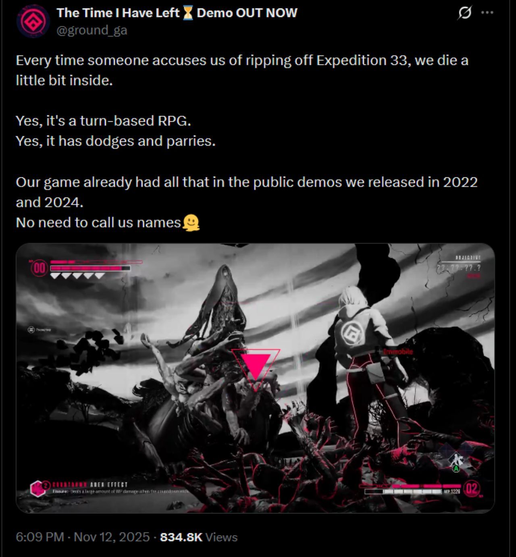Click the Grok slashed-circle icon

[464, 13]
